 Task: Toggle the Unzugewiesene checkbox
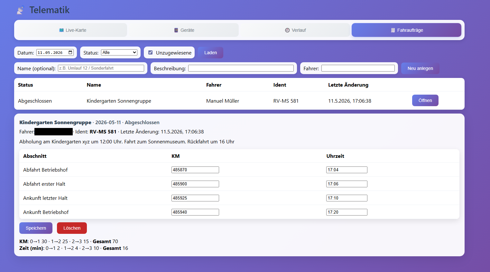(150, 52)
